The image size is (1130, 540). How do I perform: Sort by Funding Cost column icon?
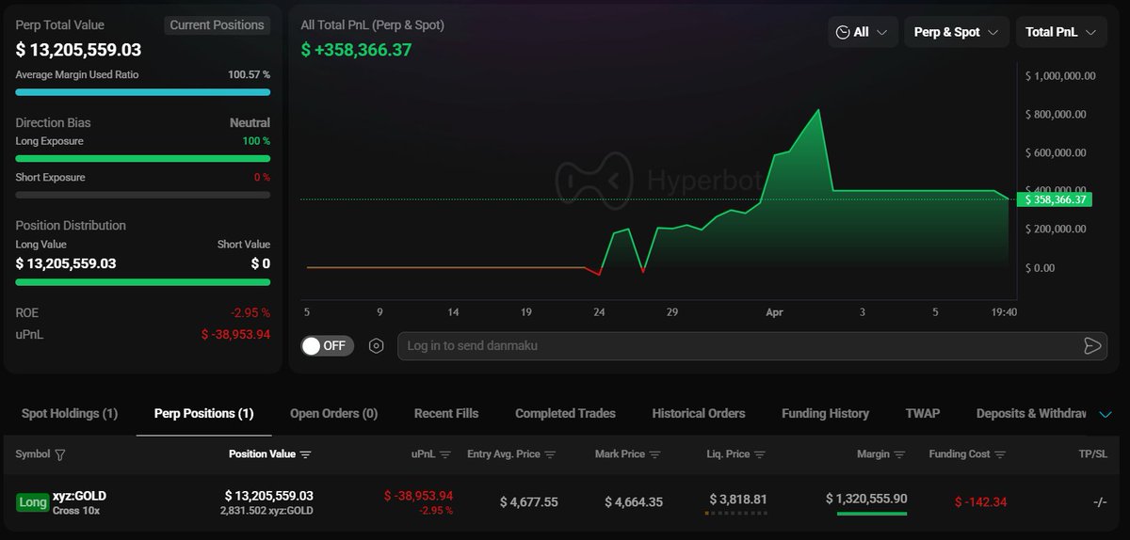(x=1000, y=454)
